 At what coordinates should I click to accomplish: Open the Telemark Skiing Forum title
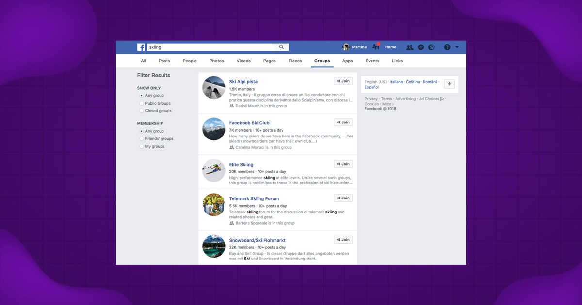(254, 199)
